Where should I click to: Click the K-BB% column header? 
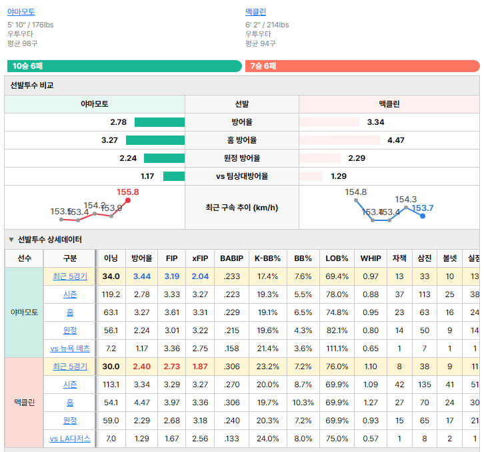(267, 258)
